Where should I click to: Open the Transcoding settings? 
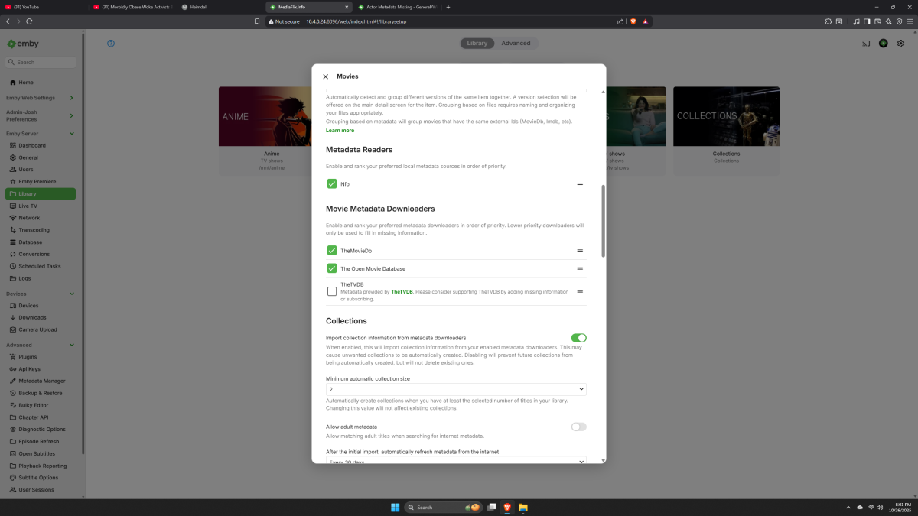34,229
